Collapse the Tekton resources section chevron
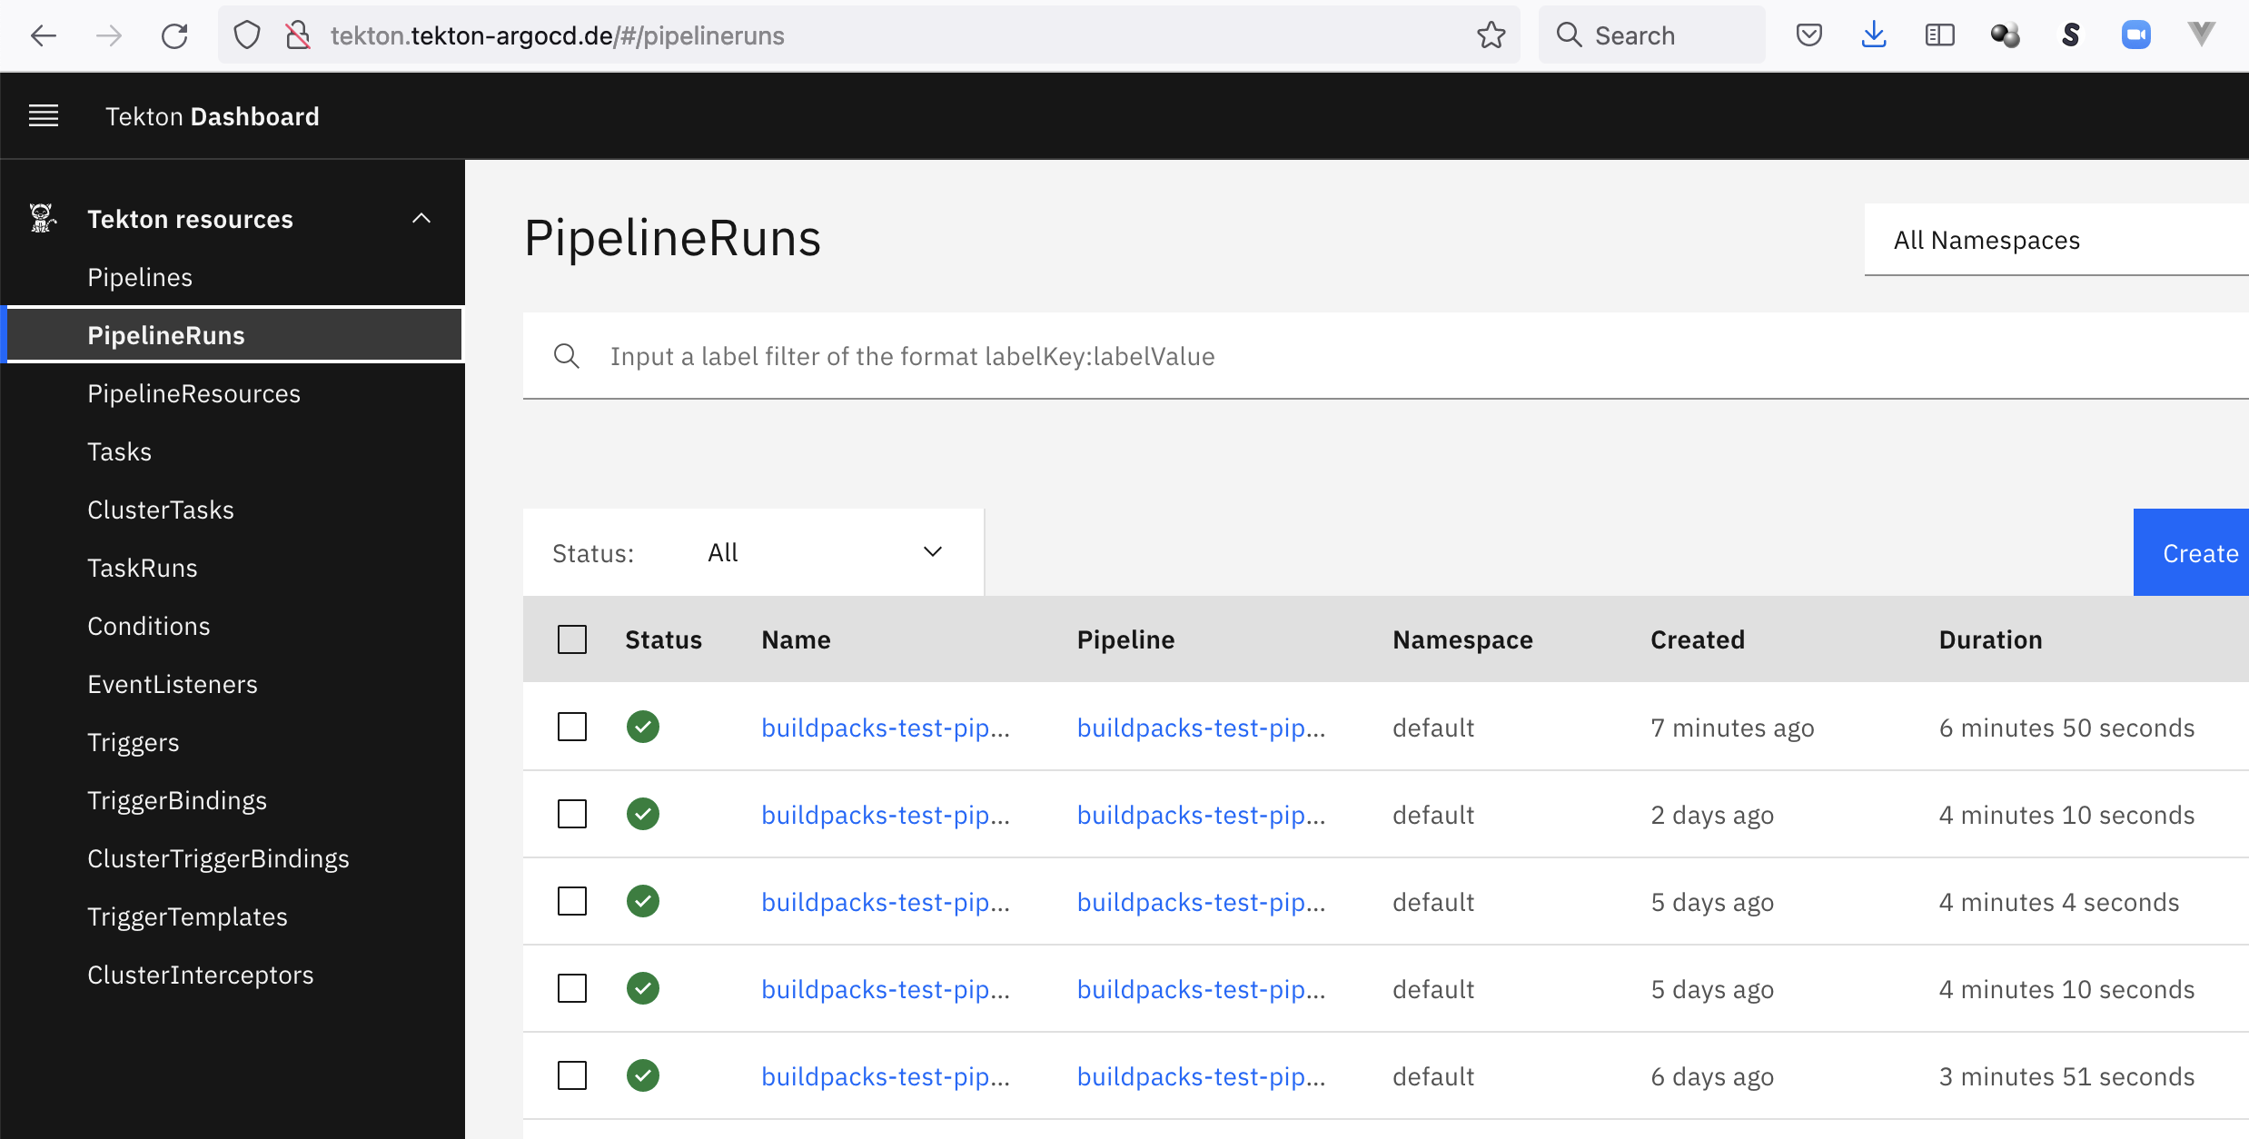Screen dimensions: 2249x1139 [x=421, y=219]
